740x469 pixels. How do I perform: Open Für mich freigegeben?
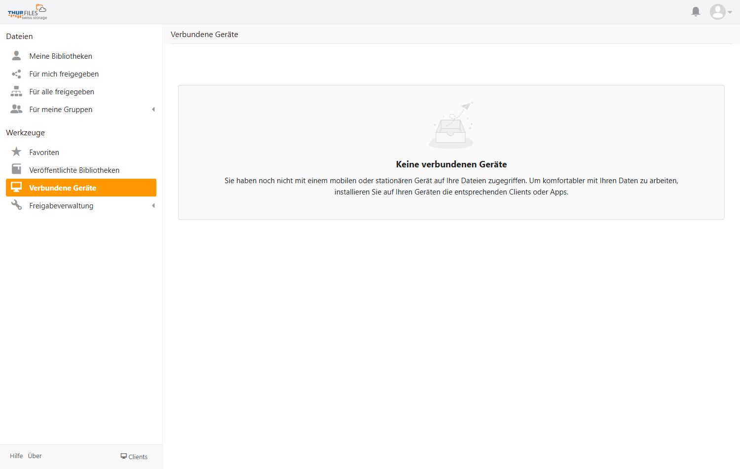click(x=64, y=74)
